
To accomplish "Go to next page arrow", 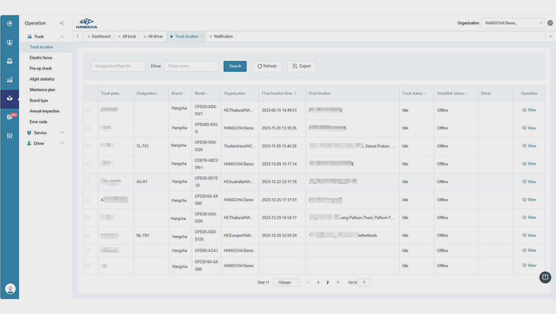I will (338, 282).
